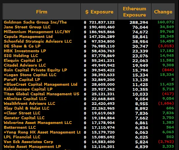Click Wealthfront Advisers LLC
Image resolution: width=179 pixels, height=150 pixels.
pyautogui.click(x=29, y=104)
